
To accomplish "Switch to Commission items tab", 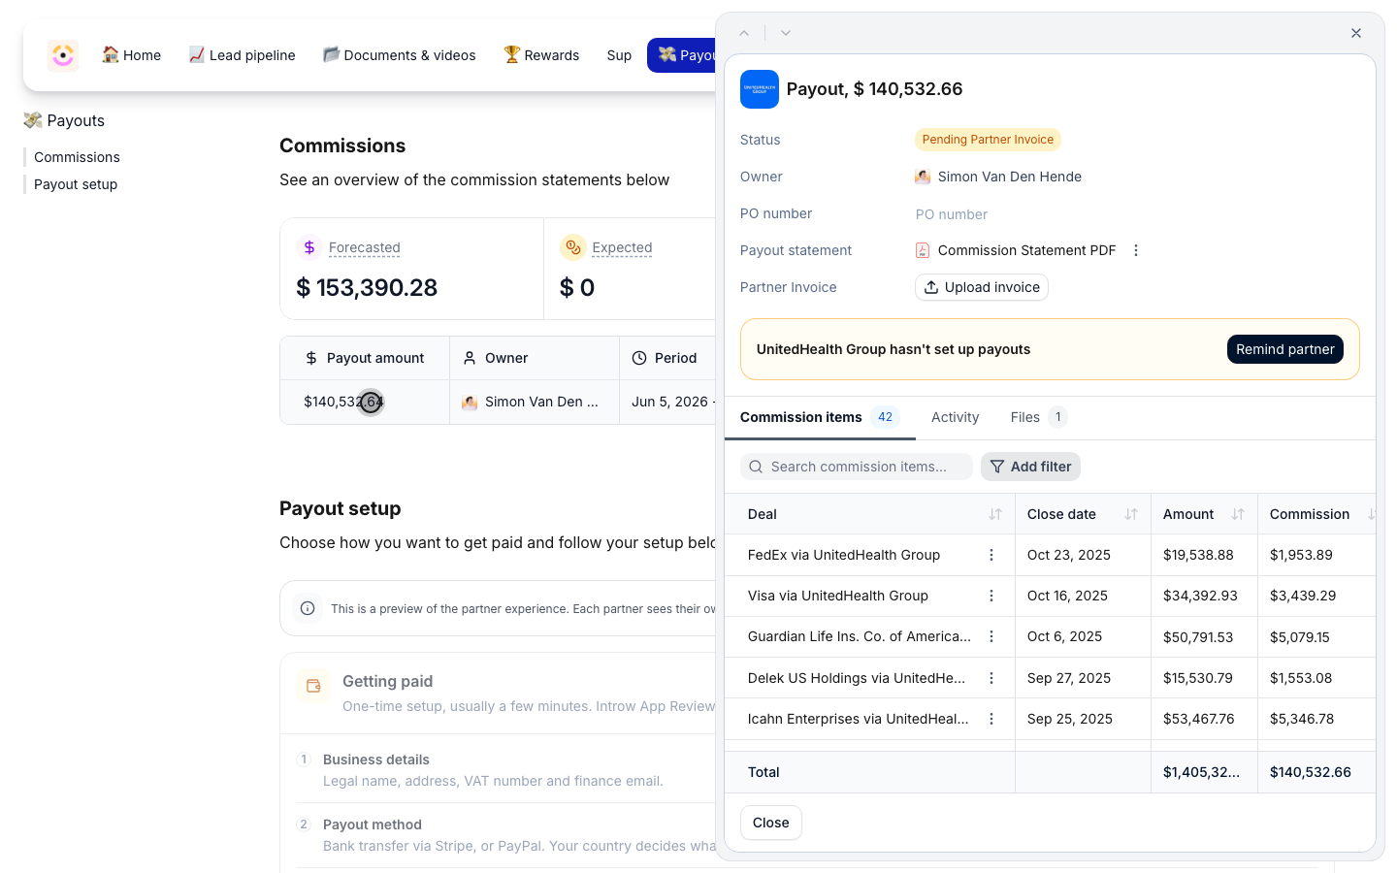I will pos(820,417).
